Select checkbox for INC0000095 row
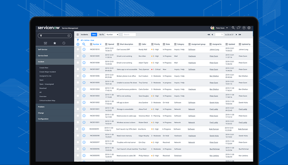 point(78,155)
